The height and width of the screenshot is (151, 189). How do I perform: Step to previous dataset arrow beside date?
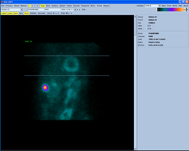click(x=78, y=9)
